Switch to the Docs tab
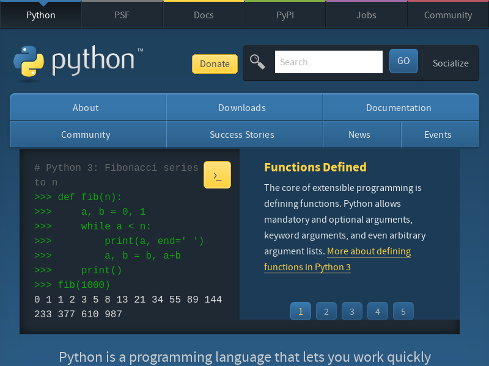Image resolution: width=489 pixels, height=366 pixels. 204,15
